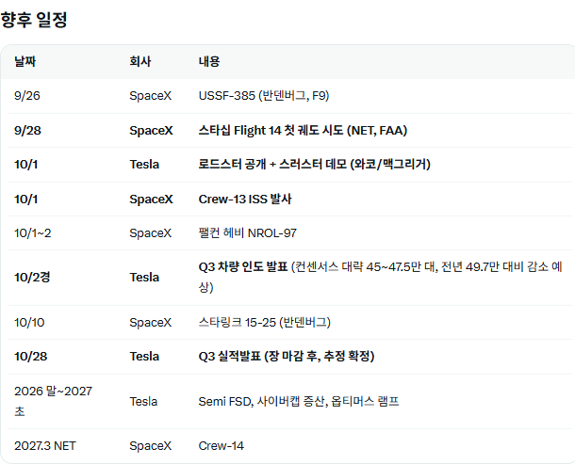Click 'SpaceX' in the 9/26 row
This screenshot has height=464, width=575.
point(151,96)
